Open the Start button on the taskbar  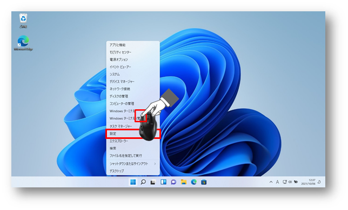coord(133,182)
